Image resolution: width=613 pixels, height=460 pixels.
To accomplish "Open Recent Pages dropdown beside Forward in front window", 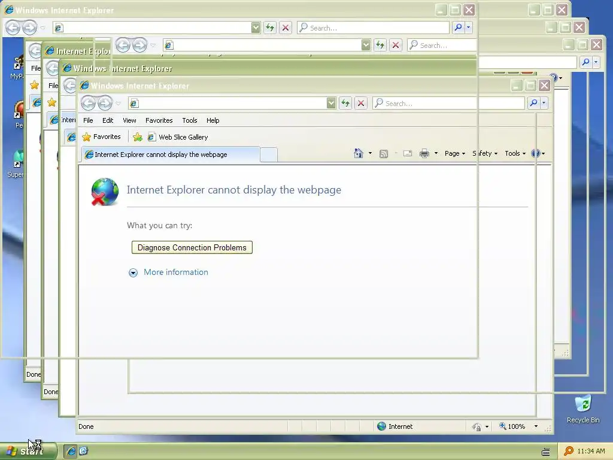I will pyautogui.click(x=118, y=104).
